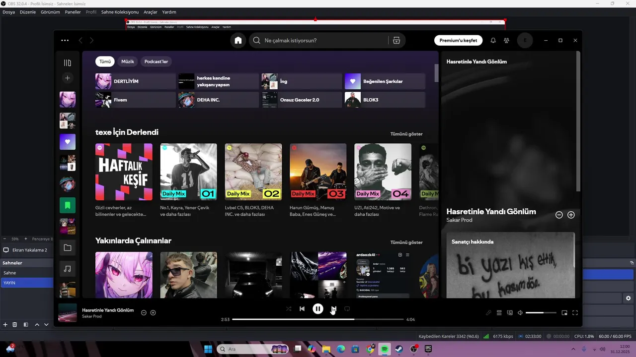This screenshot has width=636, height=357.
Task: Open Liked Songs heart in sidebar
Action: (x=68, y=142)
